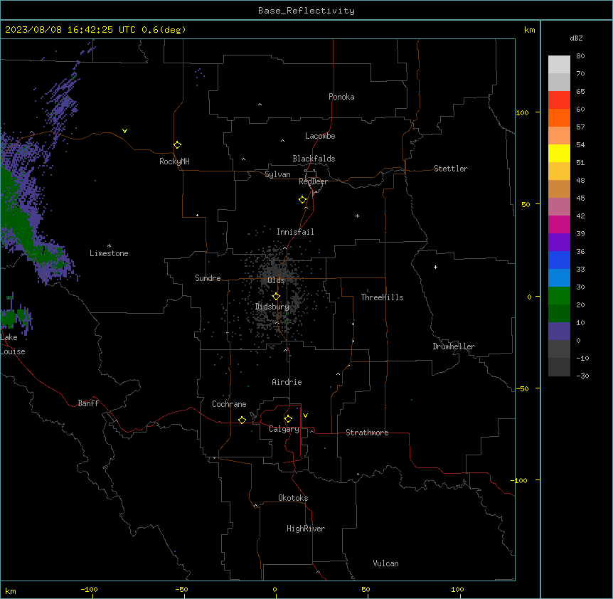
Task: Click the Strathmore town label
Action: point(367,433)
